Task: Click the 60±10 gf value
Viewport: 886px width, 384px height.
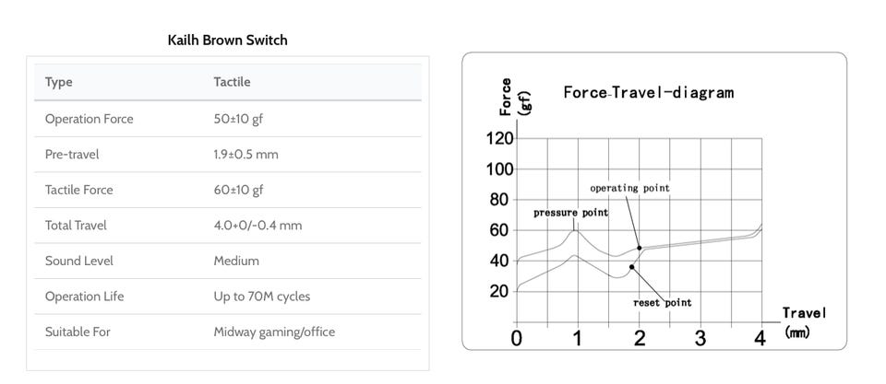Action: coord(238,190)
